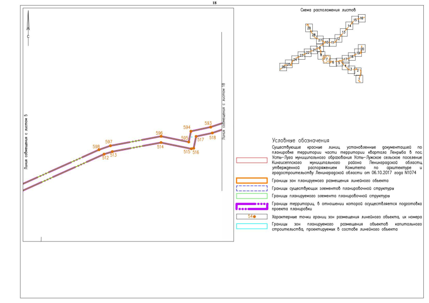Click sheet 16 box in layout scheme
429x303 pixels.
tap(362, 18)
